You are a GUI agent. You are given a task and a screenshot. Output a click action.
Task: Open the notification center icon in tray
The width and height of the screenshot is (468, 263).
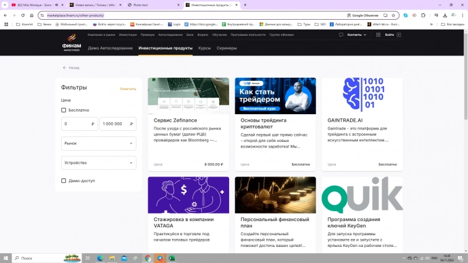coord(461,258)
